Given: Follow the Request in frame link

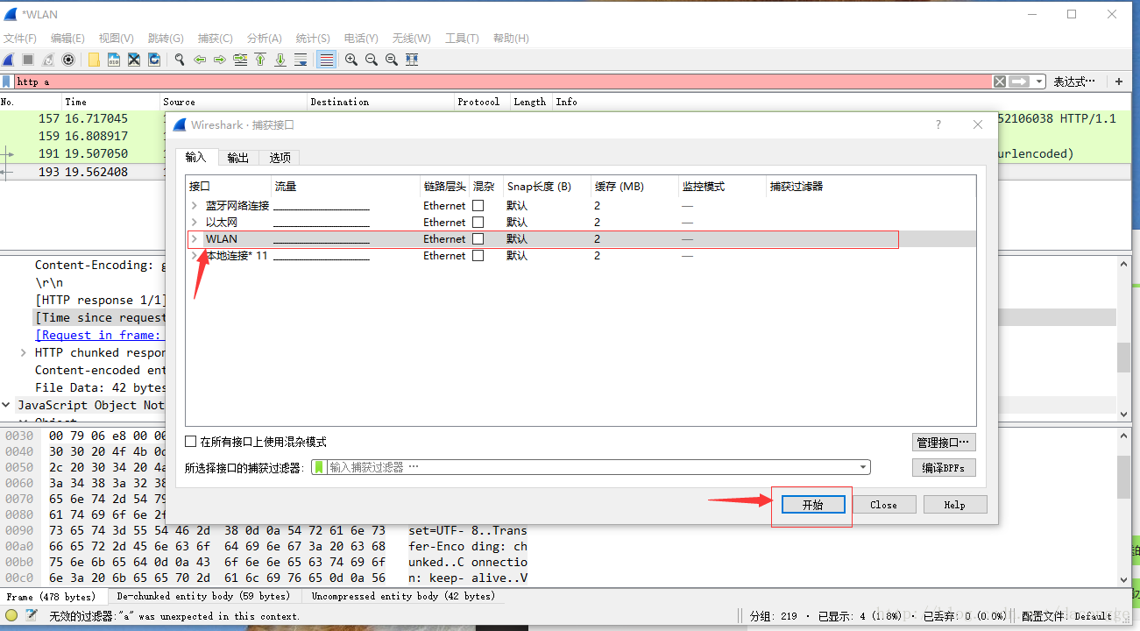Looking at the screenshot, I should pos(98,335).
